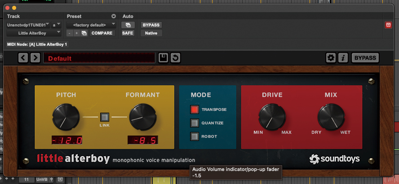Load the previous Soundtoys preset
This screenshot has width=399, height=184.
[23, 58]
